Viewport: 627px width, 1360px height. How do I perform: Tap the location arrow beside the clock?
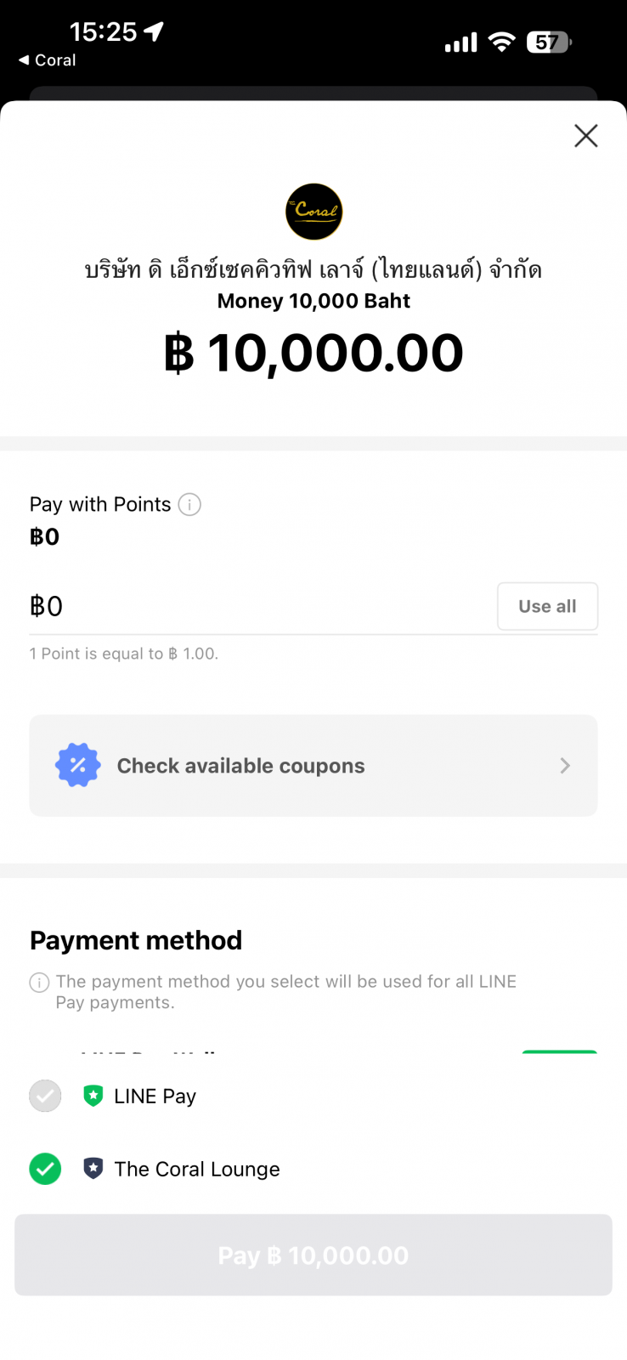pyautogui.click(x=154, y=31)
